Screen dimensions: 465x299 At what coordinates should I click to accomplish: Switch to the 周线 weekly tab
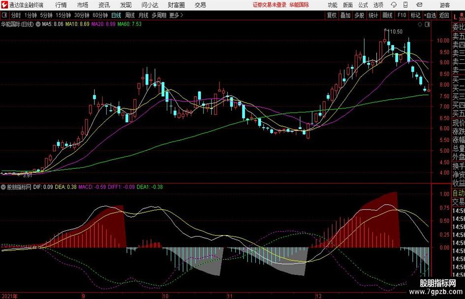pos(129,15)
